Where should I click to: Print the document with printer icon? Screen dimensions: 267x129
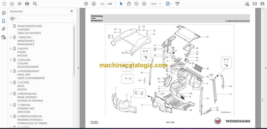27,4
